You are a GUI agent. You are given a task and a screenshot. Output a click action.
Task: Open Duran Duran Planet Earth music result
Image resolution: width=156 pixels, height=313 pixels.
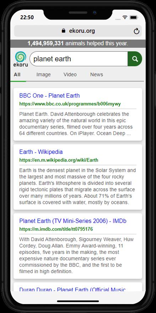[72, 289]
